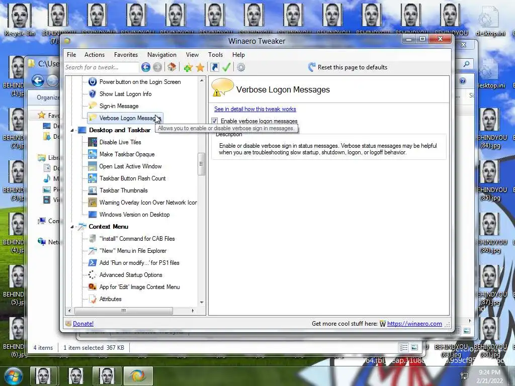Click the green check mark toolbar icon
The height and width of the screenshot is (386, 515).
pyautogui.click(x=226, y=67)
